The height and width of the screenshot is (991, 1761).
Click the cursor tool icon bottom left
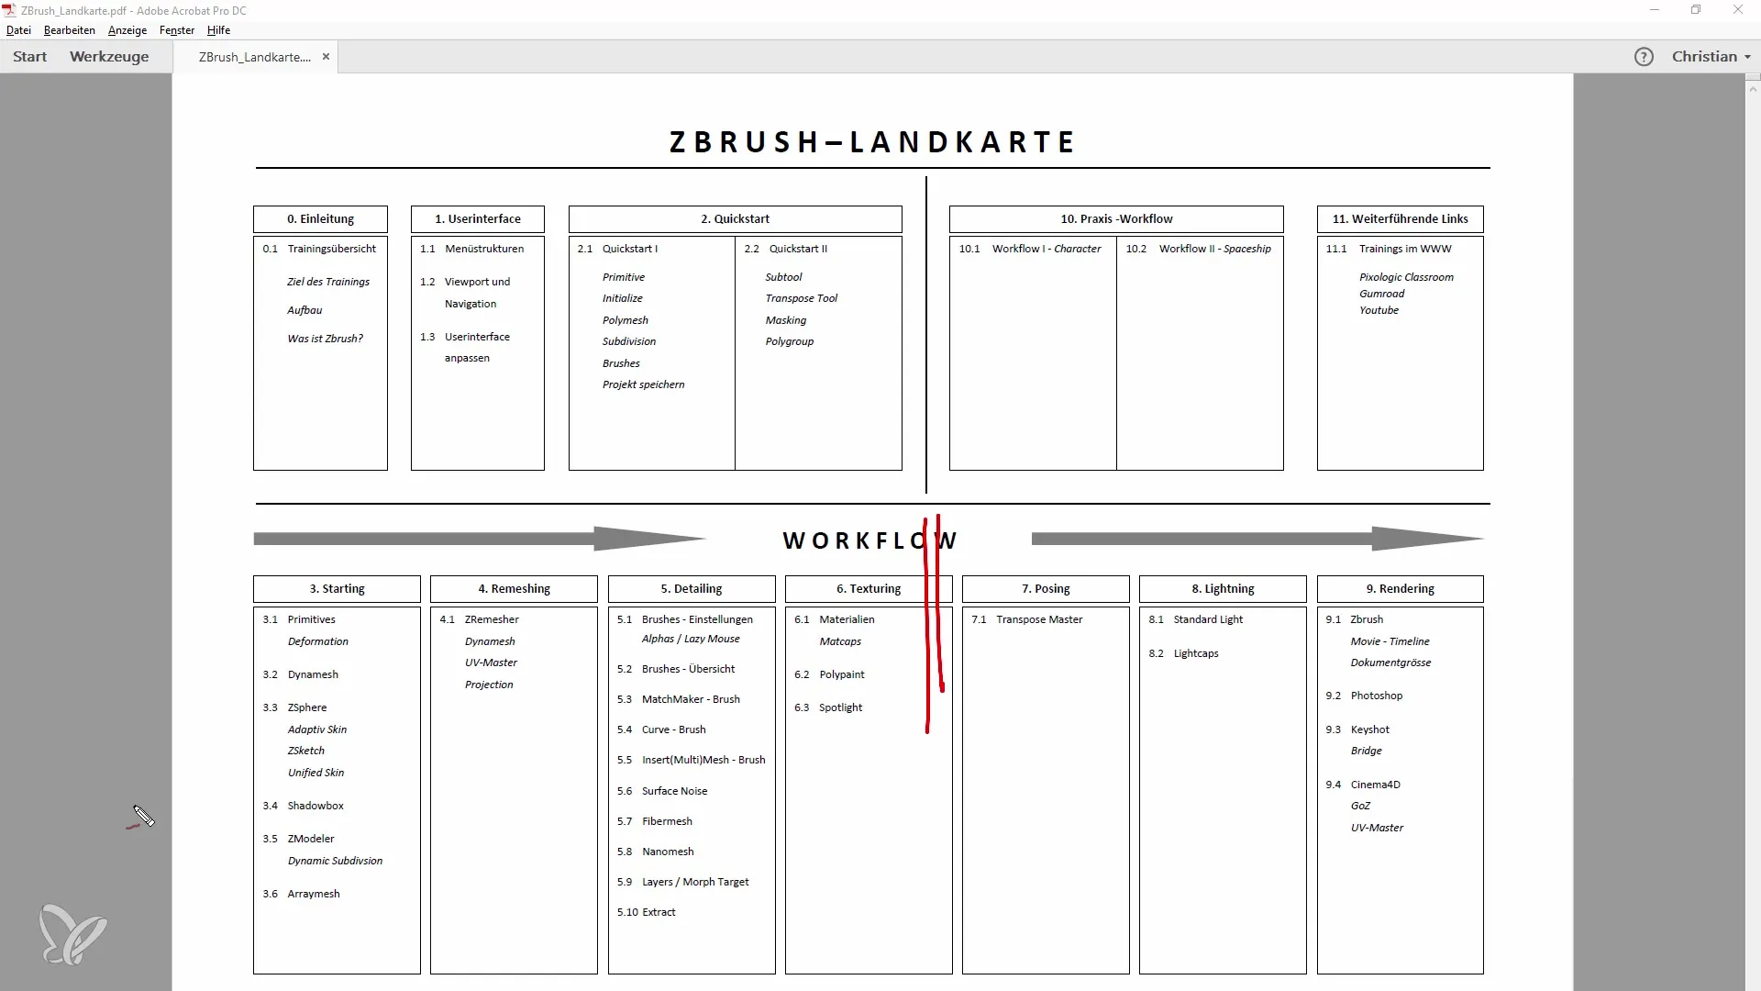coord(141,817)
